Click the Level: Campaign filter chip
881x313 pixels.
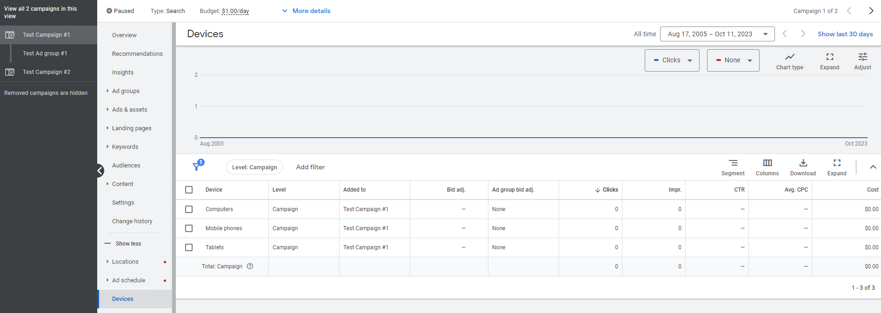[x=254, y=167]
